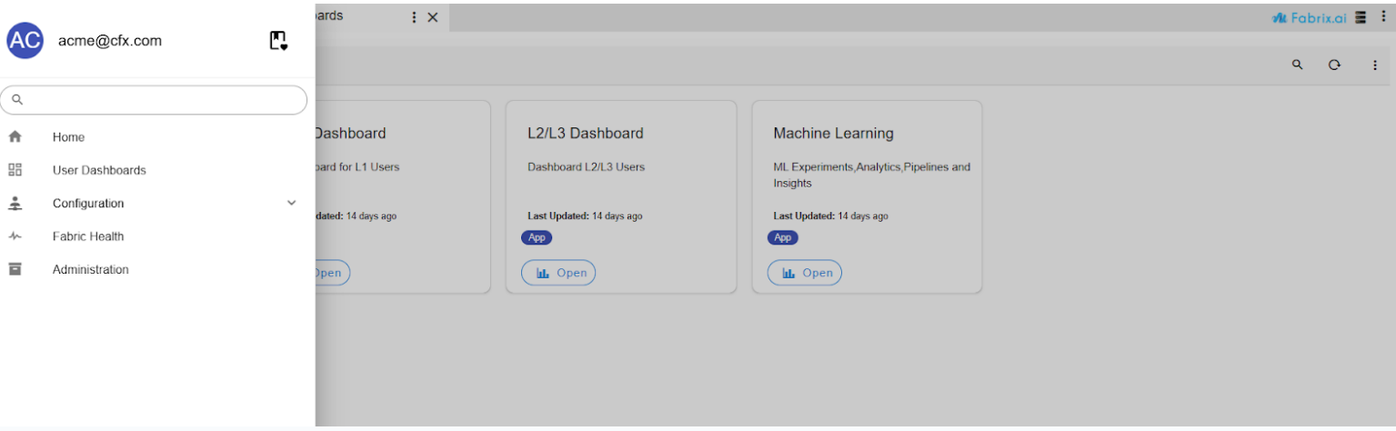Click the stacked server icon next to Fabrix.ai
The width and height of the screenshot is (1396, 431).
(x=1361, y=17)
